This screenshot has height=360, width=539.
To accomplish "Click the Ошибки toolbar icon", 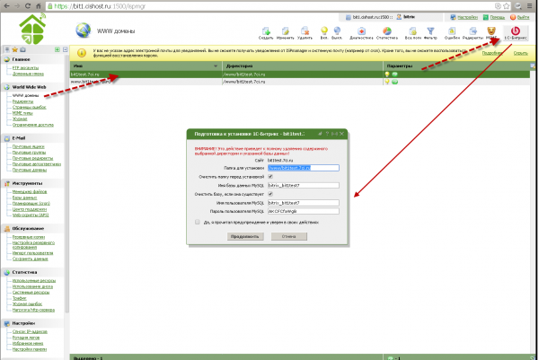I will click(452, 32).
